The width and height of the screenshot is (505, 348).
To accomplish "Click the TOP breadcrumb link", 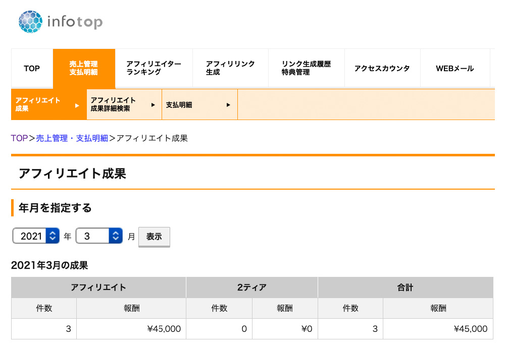I will pos(19,138).
